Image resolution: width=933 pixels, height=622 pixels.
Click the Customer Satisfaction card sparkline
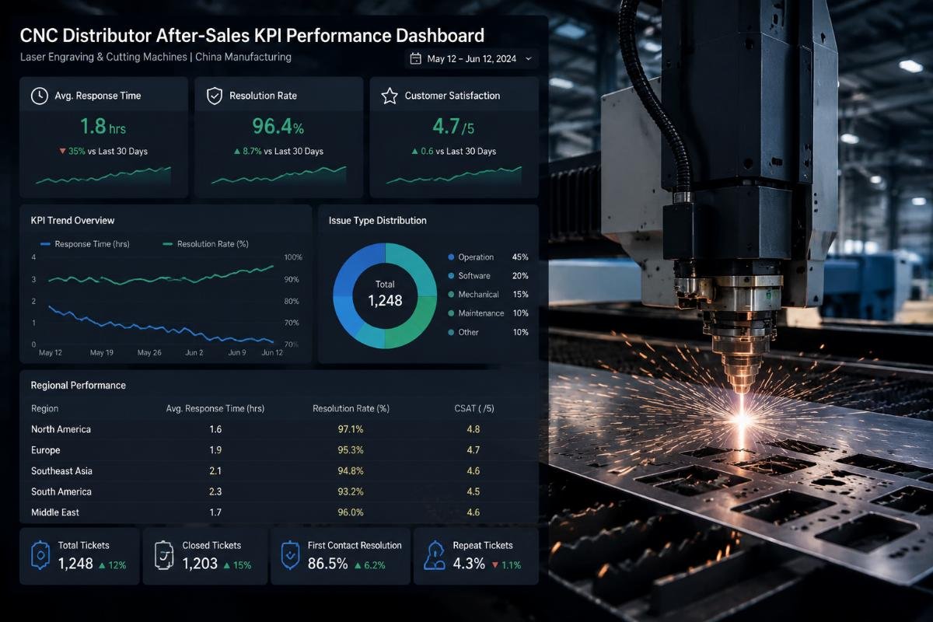(454, 176)
